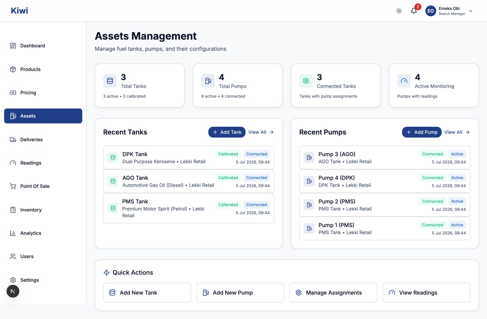The width and height of the screenshot is (487, 319).
Task: Click the round N badge button
Action: pos(13,291)
